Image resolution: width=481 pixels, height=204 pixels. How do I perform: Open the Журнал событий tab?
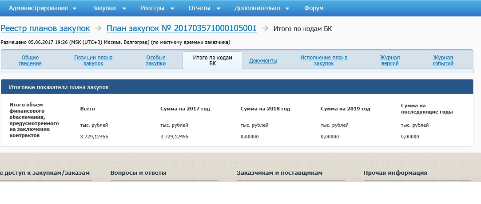443,60
